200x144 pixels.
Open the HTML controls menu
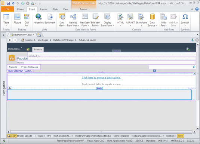pos(120,20)
